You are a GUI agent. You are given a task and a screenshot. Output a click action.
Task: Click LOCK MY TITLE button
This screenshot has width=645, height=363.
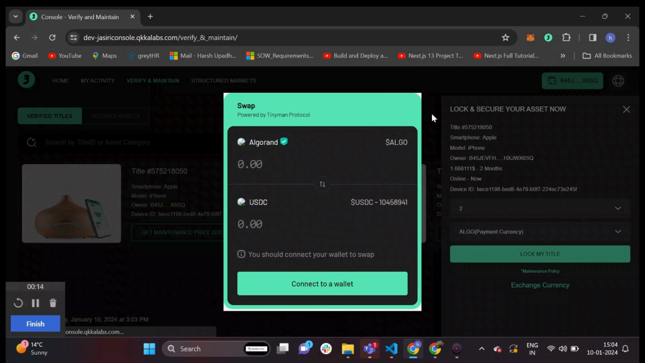click(x=540, y=254)
